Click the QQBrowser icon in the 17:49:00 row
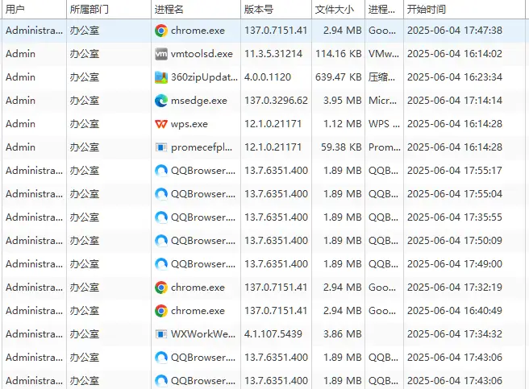Viewport: 529px width, 389px height. point(161,264)
